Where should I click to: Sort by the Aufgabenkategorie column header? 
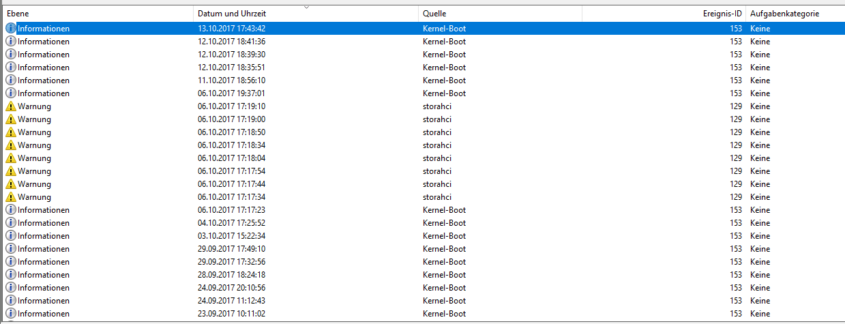click(x=795, y=14)
